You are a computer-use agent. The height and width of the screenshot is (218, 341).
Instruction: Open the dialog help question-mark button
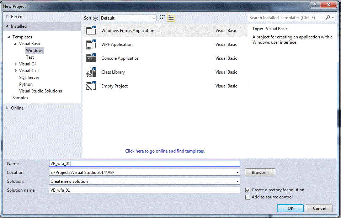pos(315,4)
